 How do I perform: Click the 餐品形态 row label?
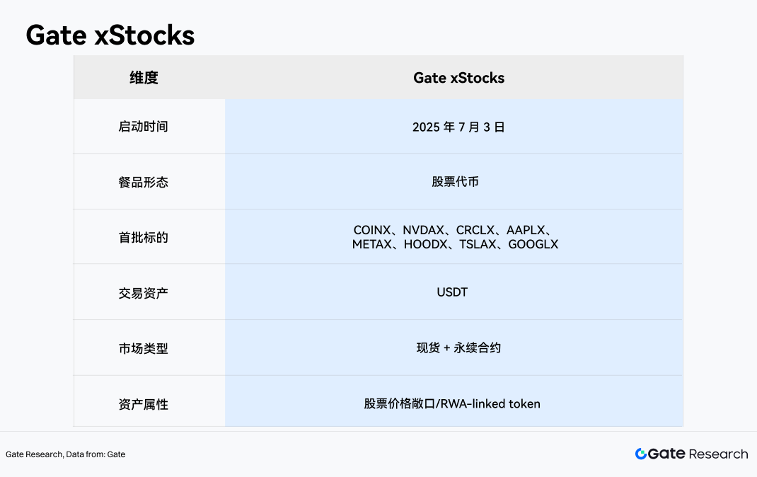click(144, 182)
